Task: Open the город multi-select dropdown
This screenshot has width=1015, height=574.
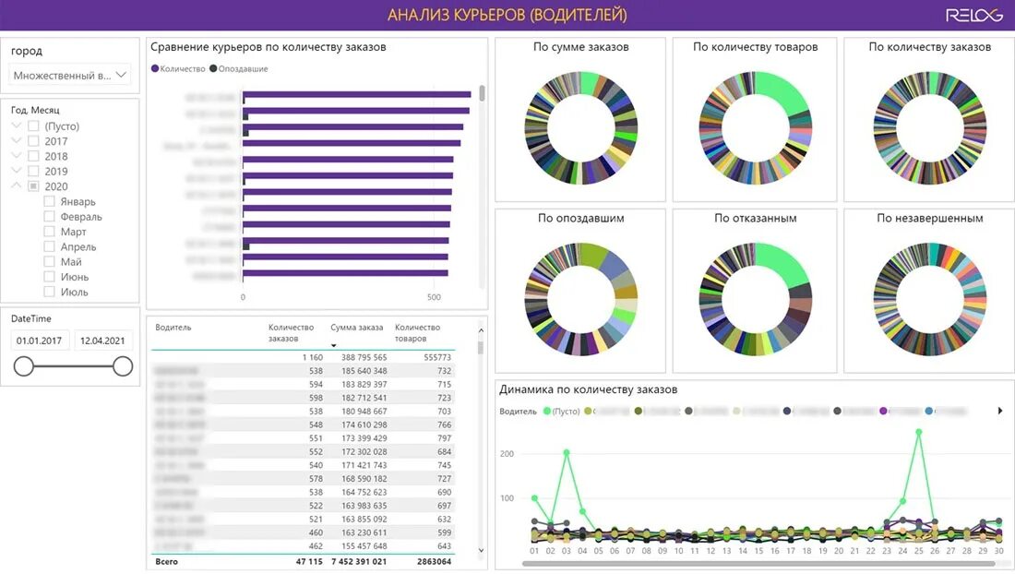Action: coord(70,75)
